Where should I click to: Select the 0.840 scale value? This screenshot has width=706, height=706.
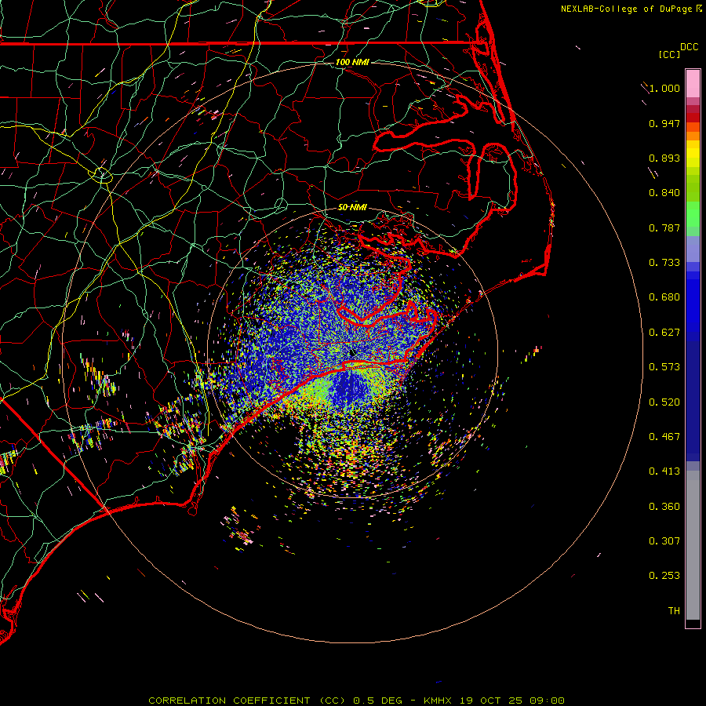point(664,193)
